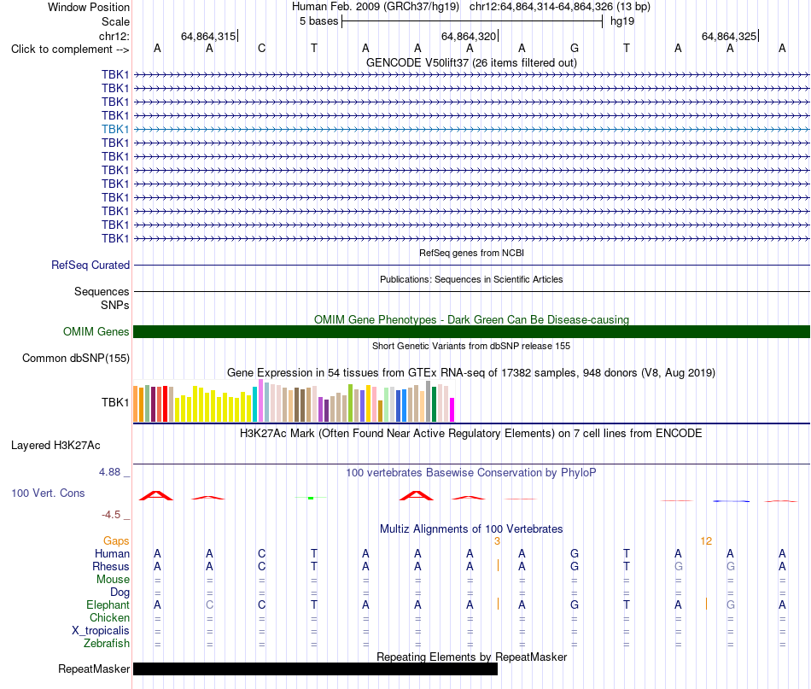Screen dimensions: 811x689
Task: Click position label 64,864,325
Action: pyautogui.click(x=729, y=36)
